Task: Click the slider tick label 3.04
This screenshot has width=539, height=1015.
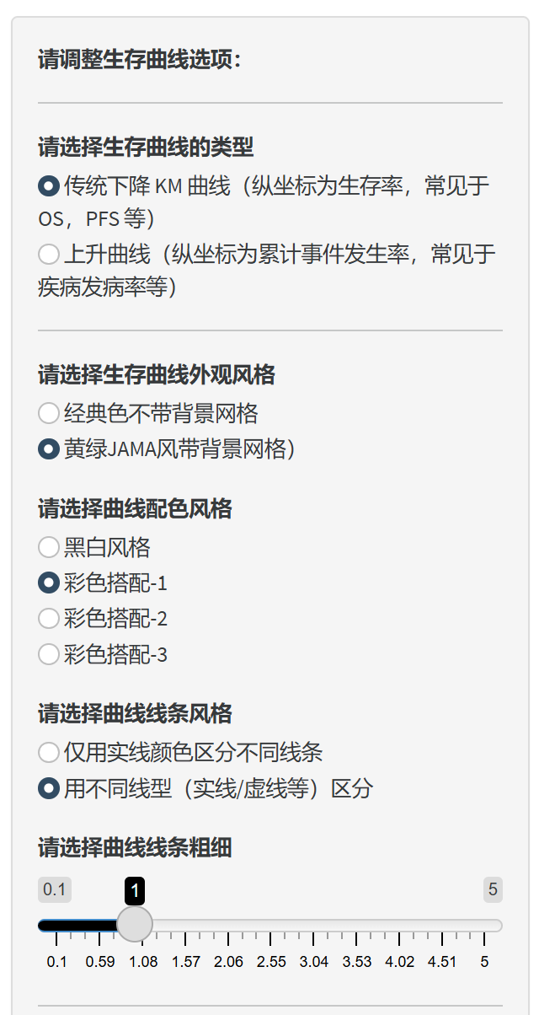Action: pyautogui.click(x=314, y=962)
